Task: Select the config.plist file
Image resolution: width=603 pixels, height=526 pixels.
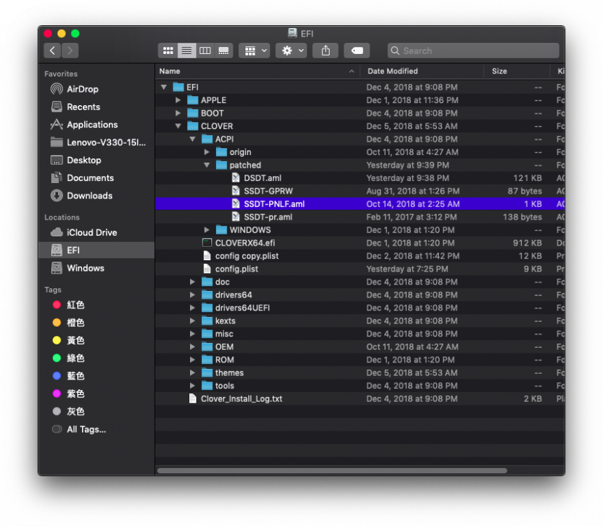Action: pyautogui.click(x=360, y=269)
